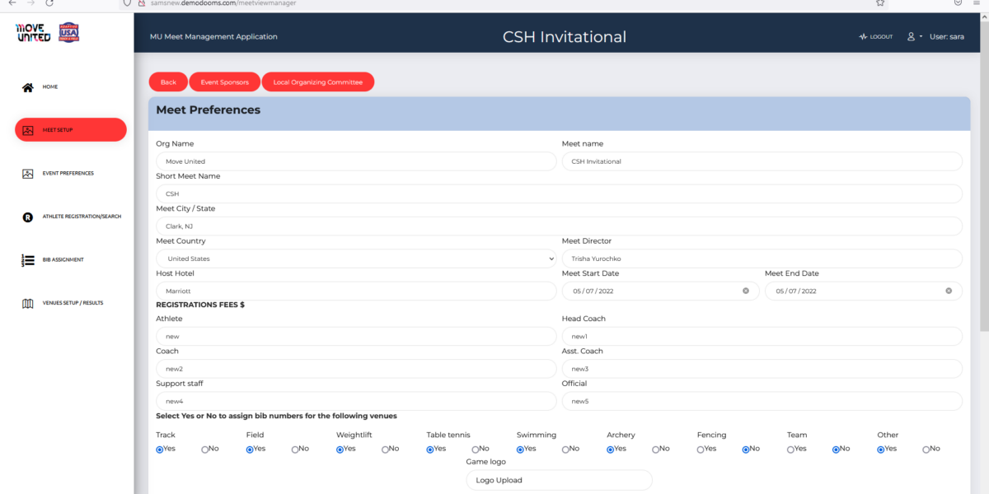Click the Bib Assignment list icon
Image resolution: width=989 pixels, height=494 pixels.
tap(28, 260)
